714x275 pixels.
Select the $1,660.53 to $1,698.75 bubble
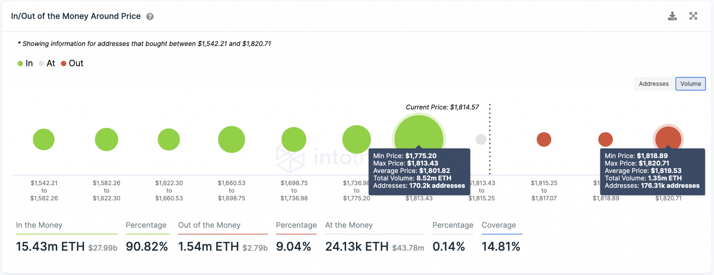click(x=231, y=139)
